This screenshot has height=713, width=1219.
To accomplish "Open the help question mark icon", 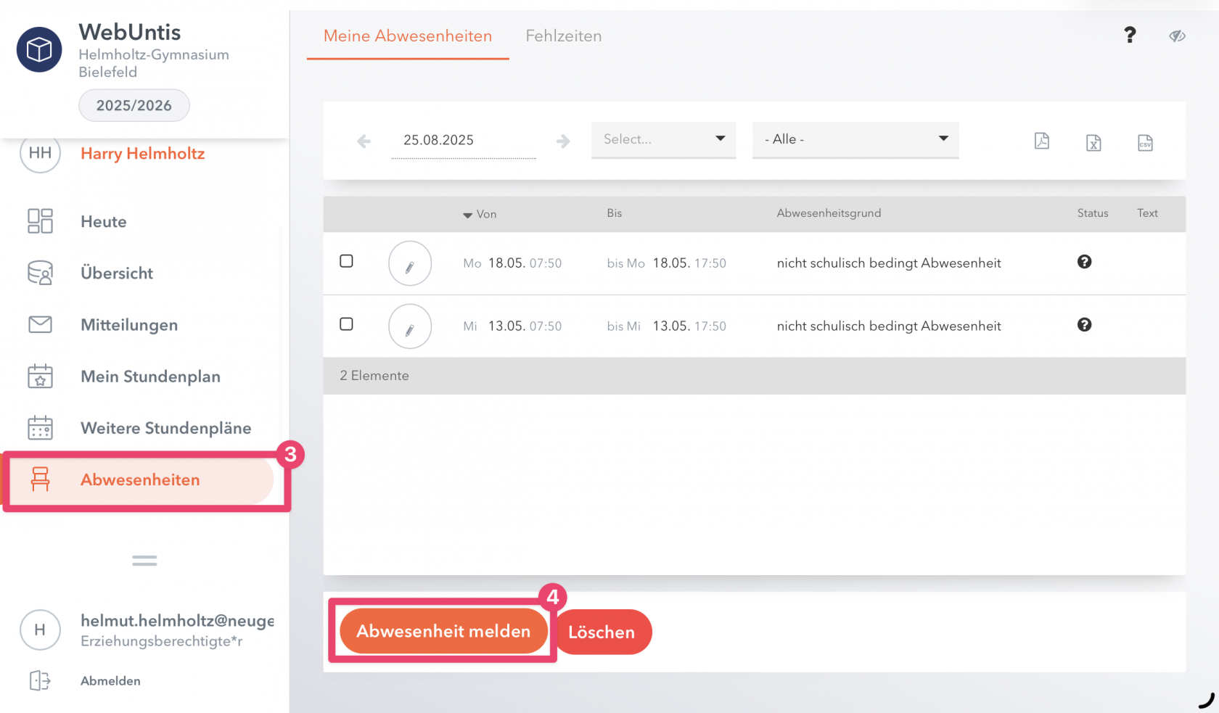I will click(x=1130, y=35).
